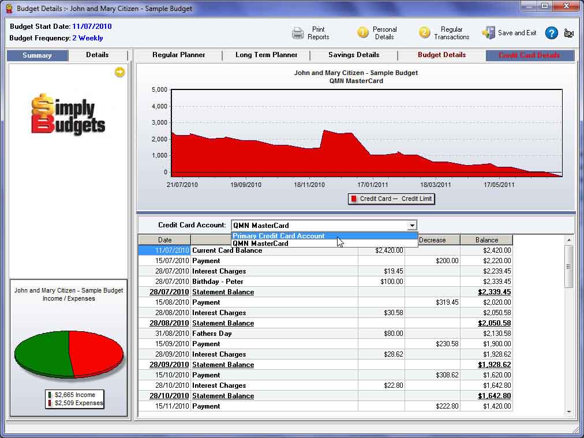Click the green Income legend swatch
The width and height of the screenshot is (584, 438).
[50, 395]
